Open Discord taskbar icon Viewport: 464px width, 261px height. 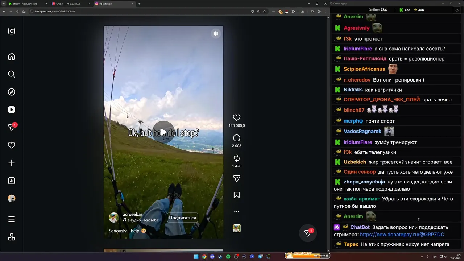212,257
